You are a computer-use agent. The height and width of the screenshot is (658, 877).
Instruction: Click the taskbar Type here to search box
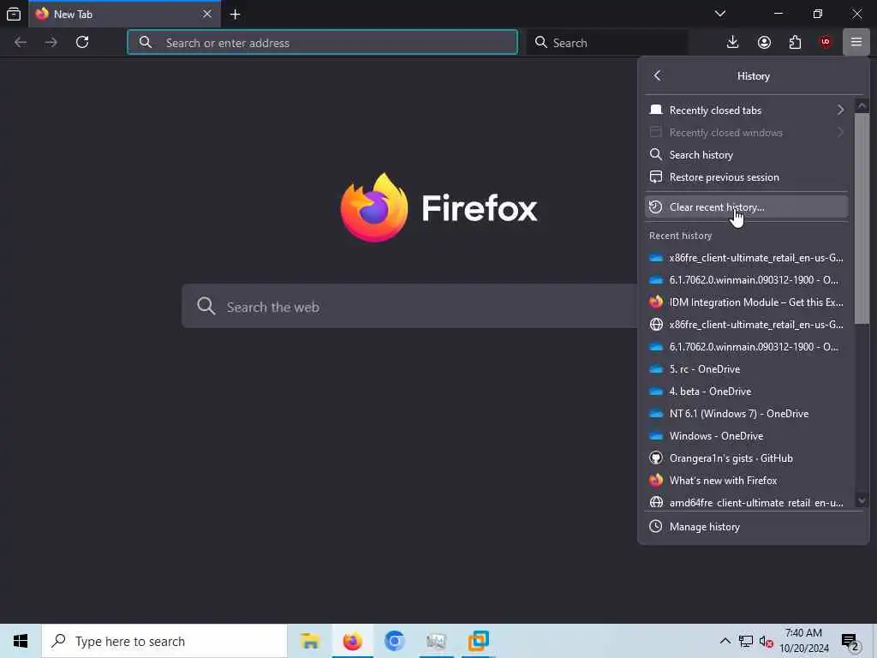(x=164, y=641)
